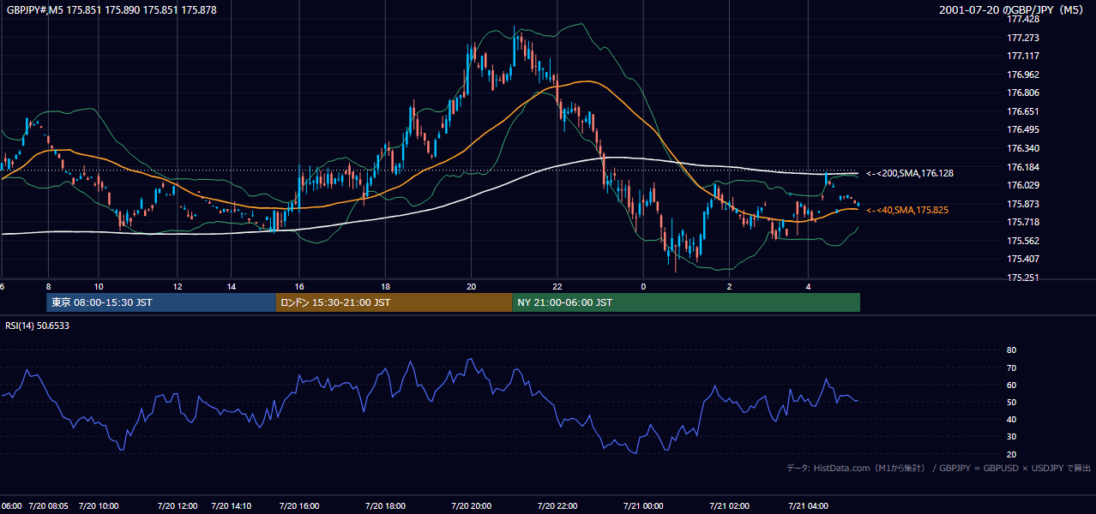Image resolution: width=1096 pixels, height=514 pixels.
Task: Click the 7/21 04:00 bottom date label
Action: tap(808, 505)
